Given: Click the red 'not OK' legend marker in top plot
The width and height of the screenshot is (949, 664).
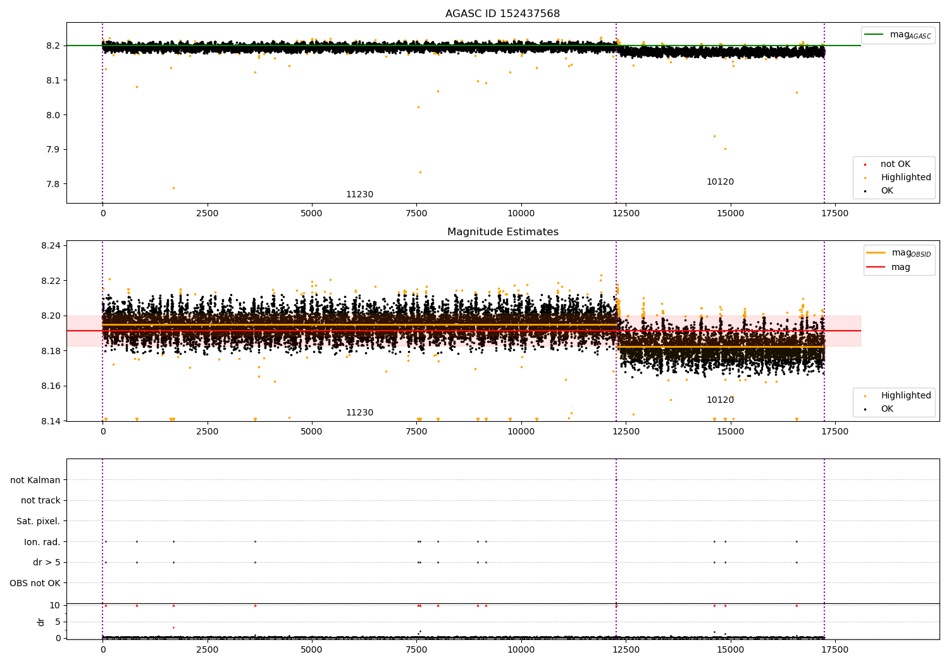Looking at the screenshot, I should pos(865,164).
